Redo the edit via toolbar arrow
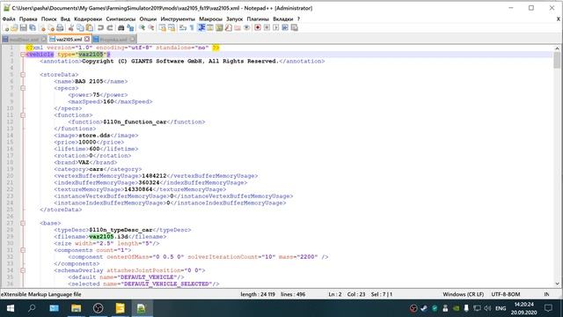The width and height of the screenshot is (563, 317). point(110,27)
